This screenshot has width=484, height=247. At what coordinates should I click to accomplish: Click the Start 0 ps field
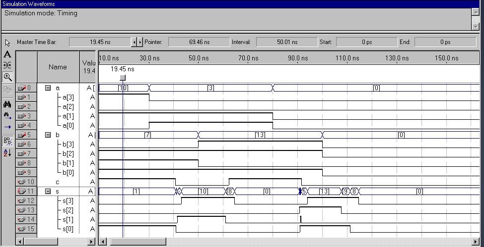(x=367, y=42)
